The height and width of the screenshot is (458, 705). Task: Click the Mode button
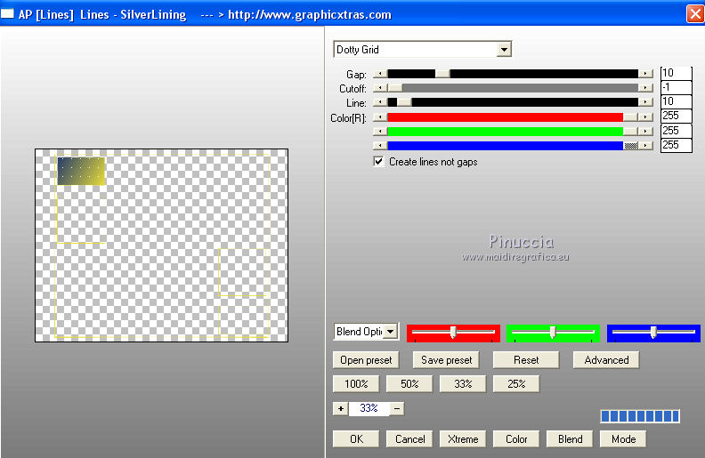point(623,439)
